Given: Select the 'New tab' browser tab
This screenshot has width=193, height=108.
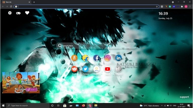Looking at the screenshot, I should click(16, 2).
